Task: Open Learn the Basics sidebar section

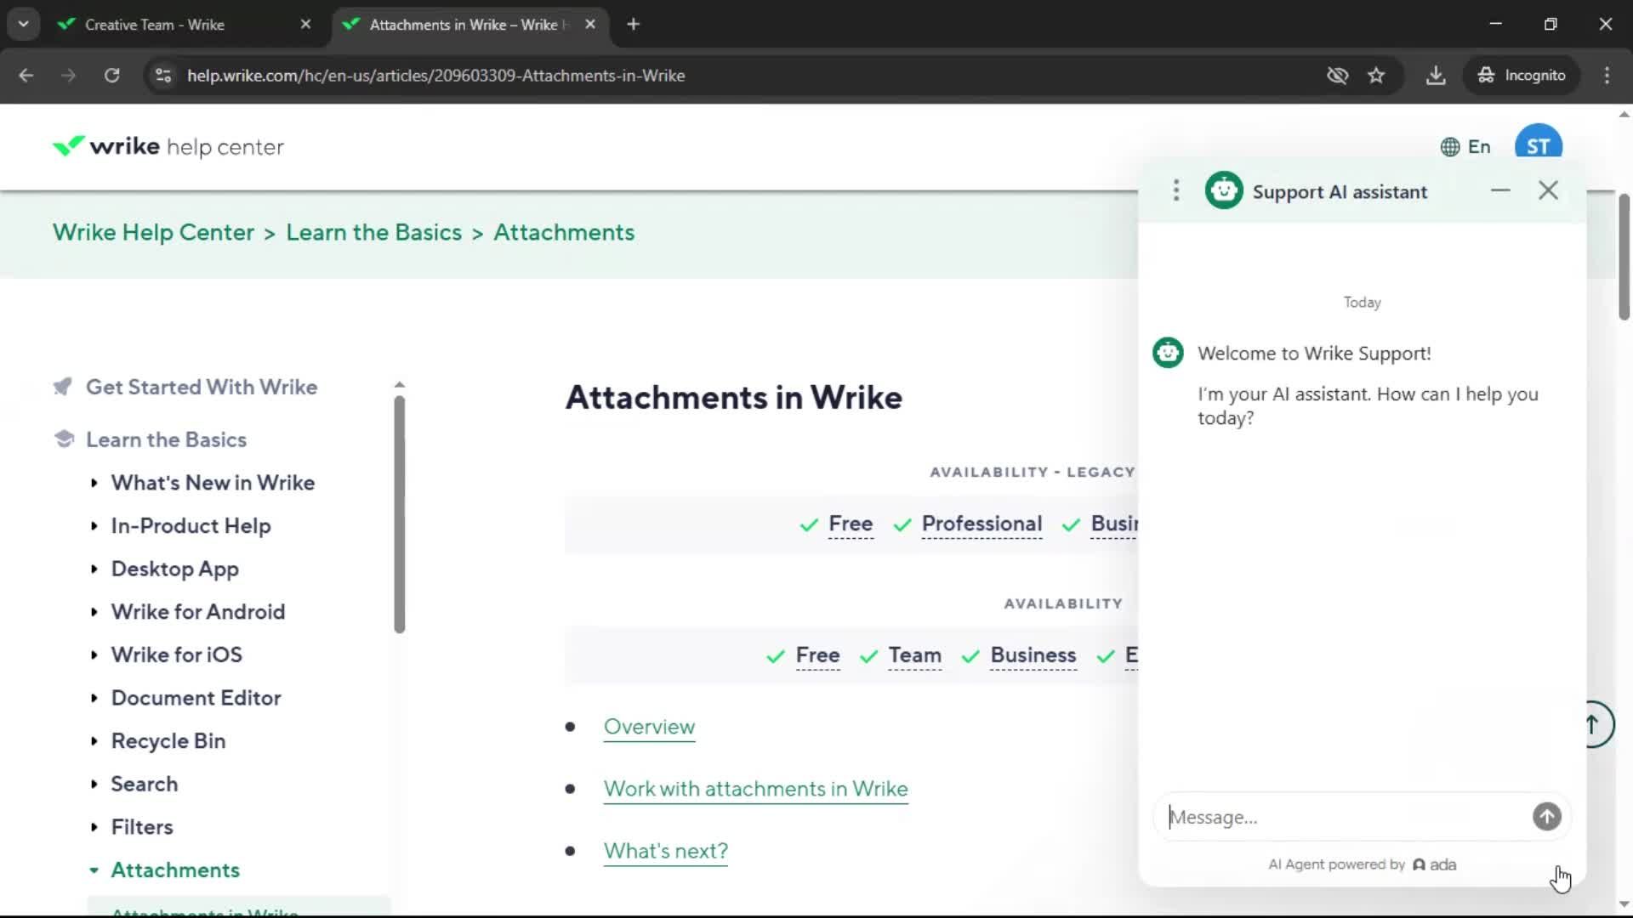Action: coord(166,440)
